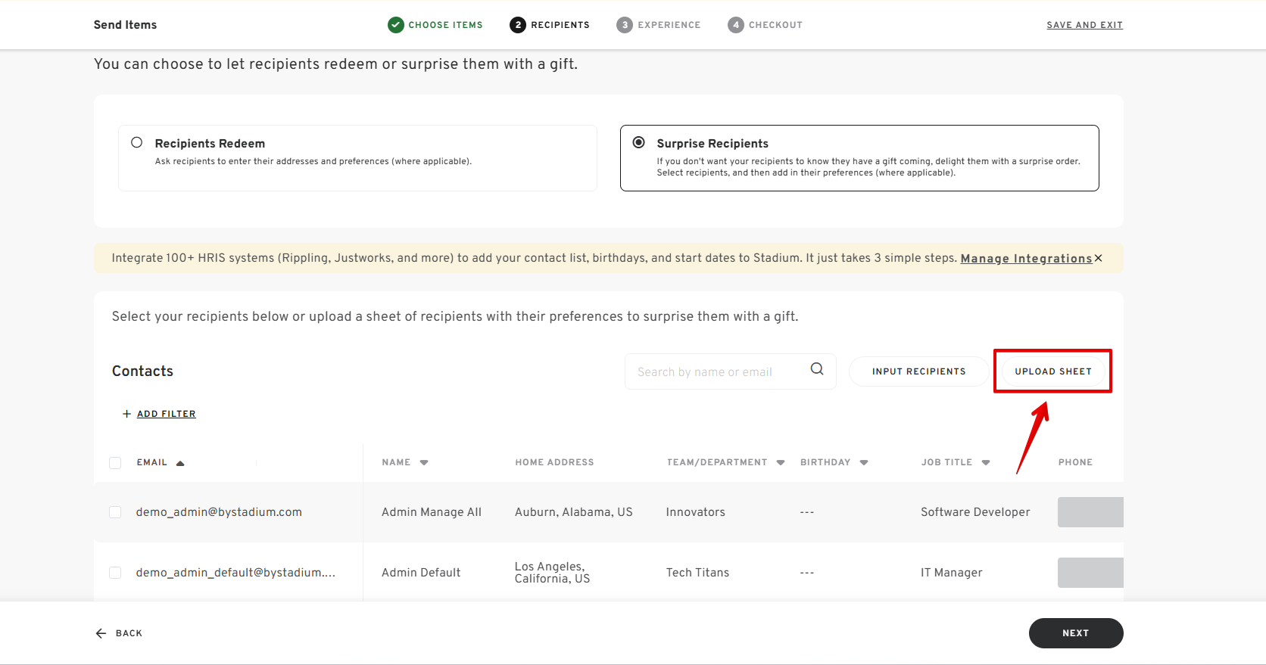1266x665 pixels.
Task: Sort by Email using the up arrow
Action: (180, 463)
